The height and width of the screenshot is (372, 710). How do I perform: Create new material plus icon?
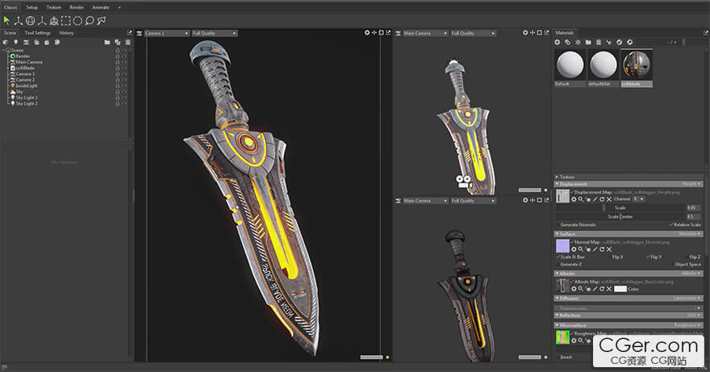pos(558,42)
